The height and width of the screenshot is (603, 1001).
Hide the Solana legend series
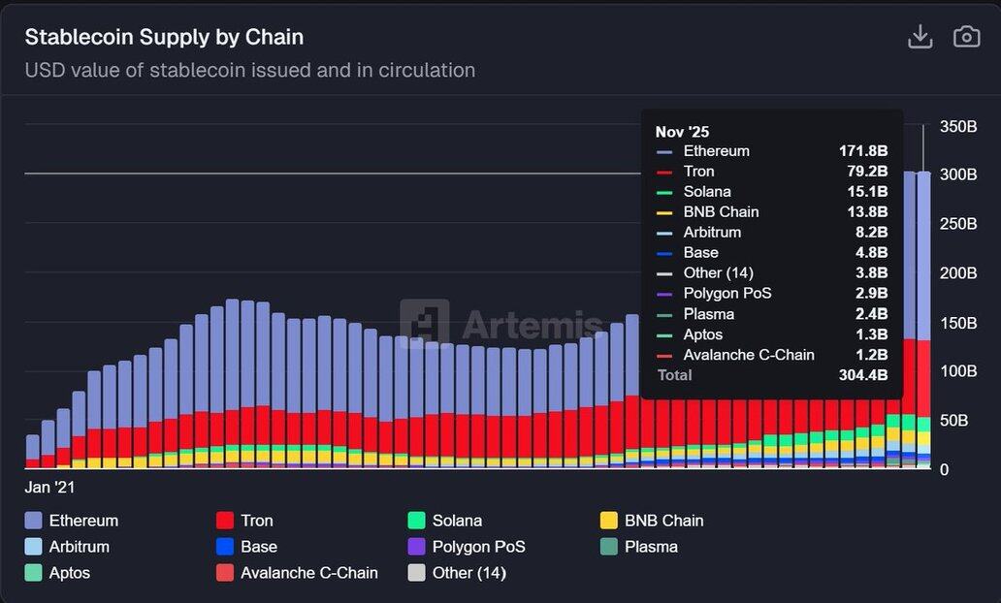point(444,521)
